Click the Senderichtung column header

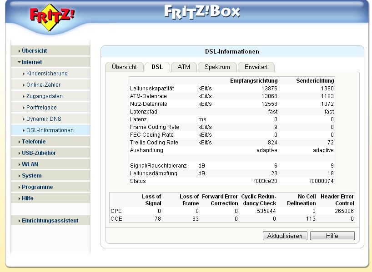(315, 81)
